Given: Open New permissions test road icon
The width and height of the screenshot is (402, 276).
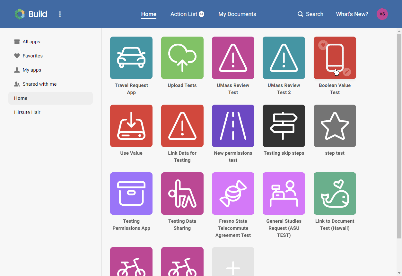Looking at the screenshot, I should tap(233, 126).
